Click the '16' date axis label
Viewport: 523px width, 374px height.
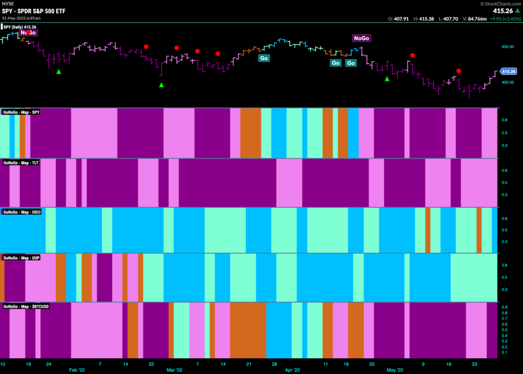coord(449,364)
